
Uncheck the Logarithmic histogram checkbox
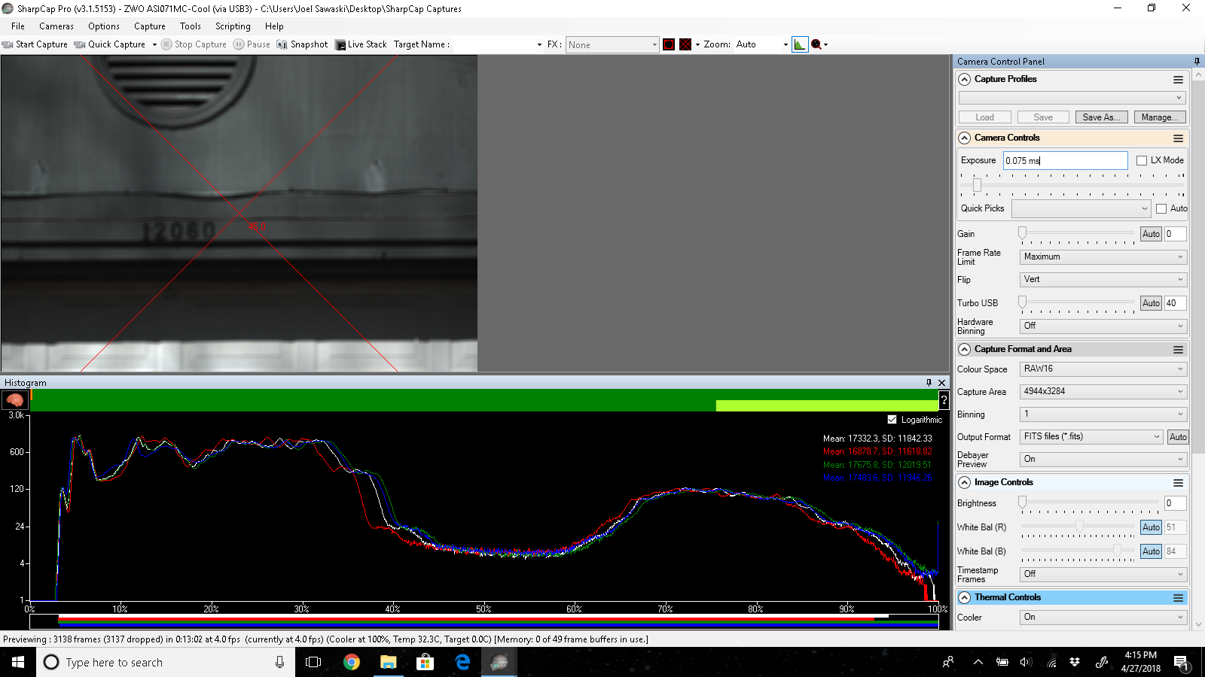pos(892,420)
